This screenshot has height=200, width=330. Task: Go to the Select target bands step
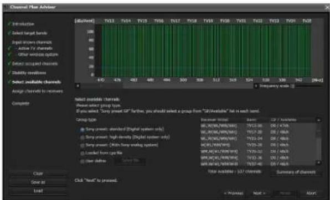click(x=29, y=33)
